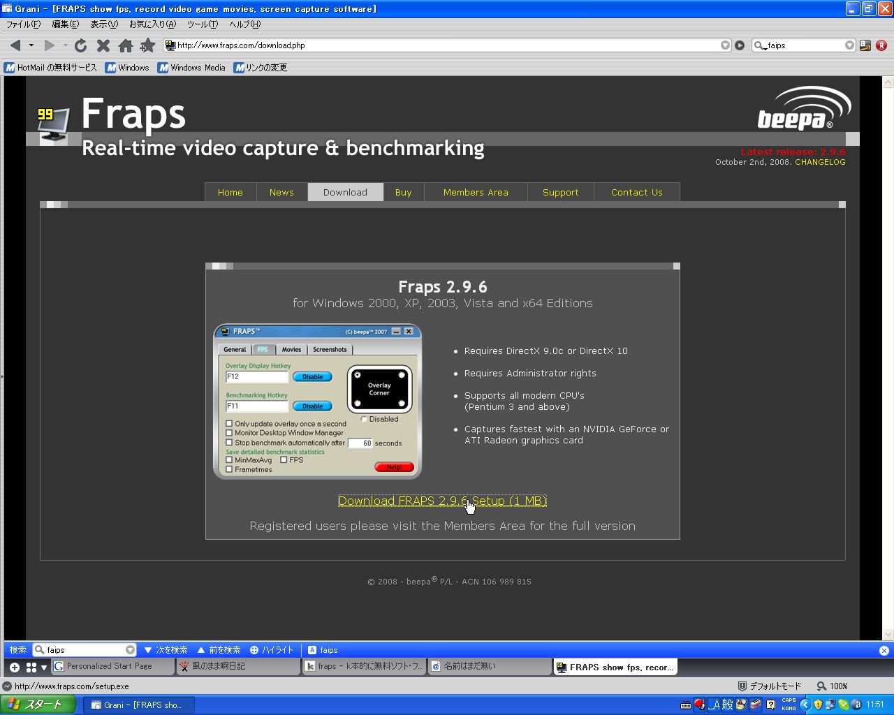Image resolution: width=894 pixels, height=715 pixels.
Task: Close the find bar with X icon
Action: coord(884,650)
